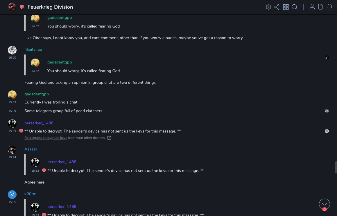The image size is (337, 216).
Task: Click Azazel's sender name
Action: [31, 149]
